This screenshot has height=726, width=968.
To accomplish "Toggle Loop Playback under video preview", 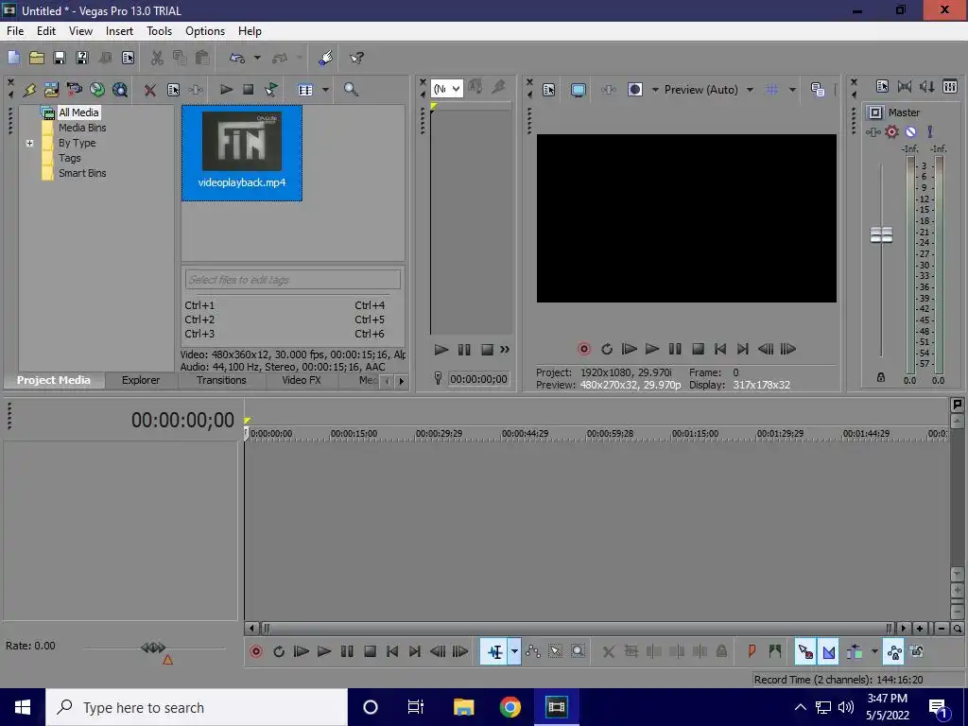I will point(606,350).
